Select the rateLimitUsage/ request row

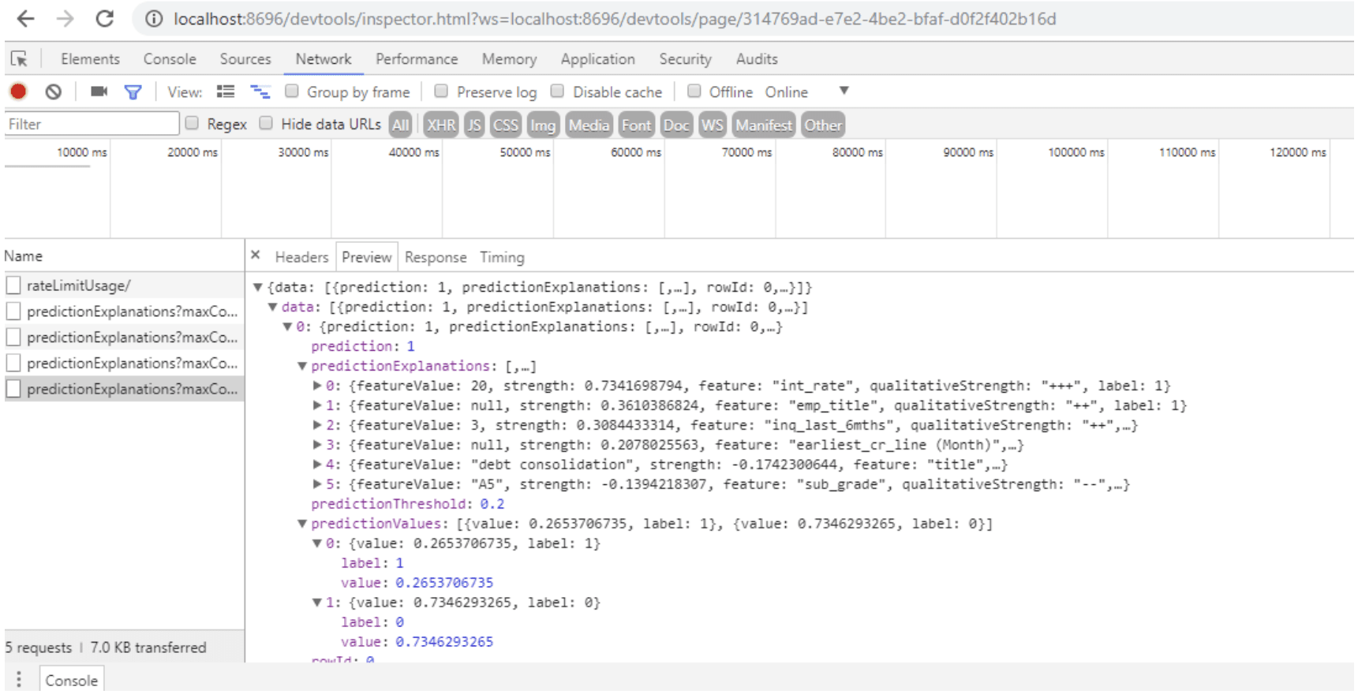pyautogui.click(x=124, y=285)
